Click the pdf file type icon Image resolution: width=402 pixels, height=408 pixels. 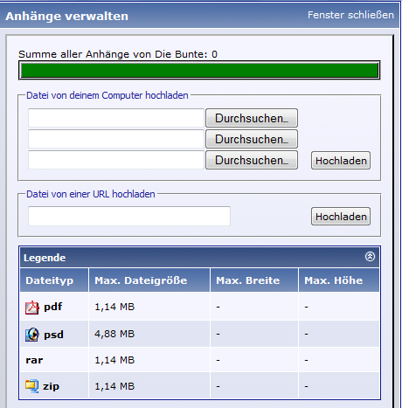(x=32, y=308)
